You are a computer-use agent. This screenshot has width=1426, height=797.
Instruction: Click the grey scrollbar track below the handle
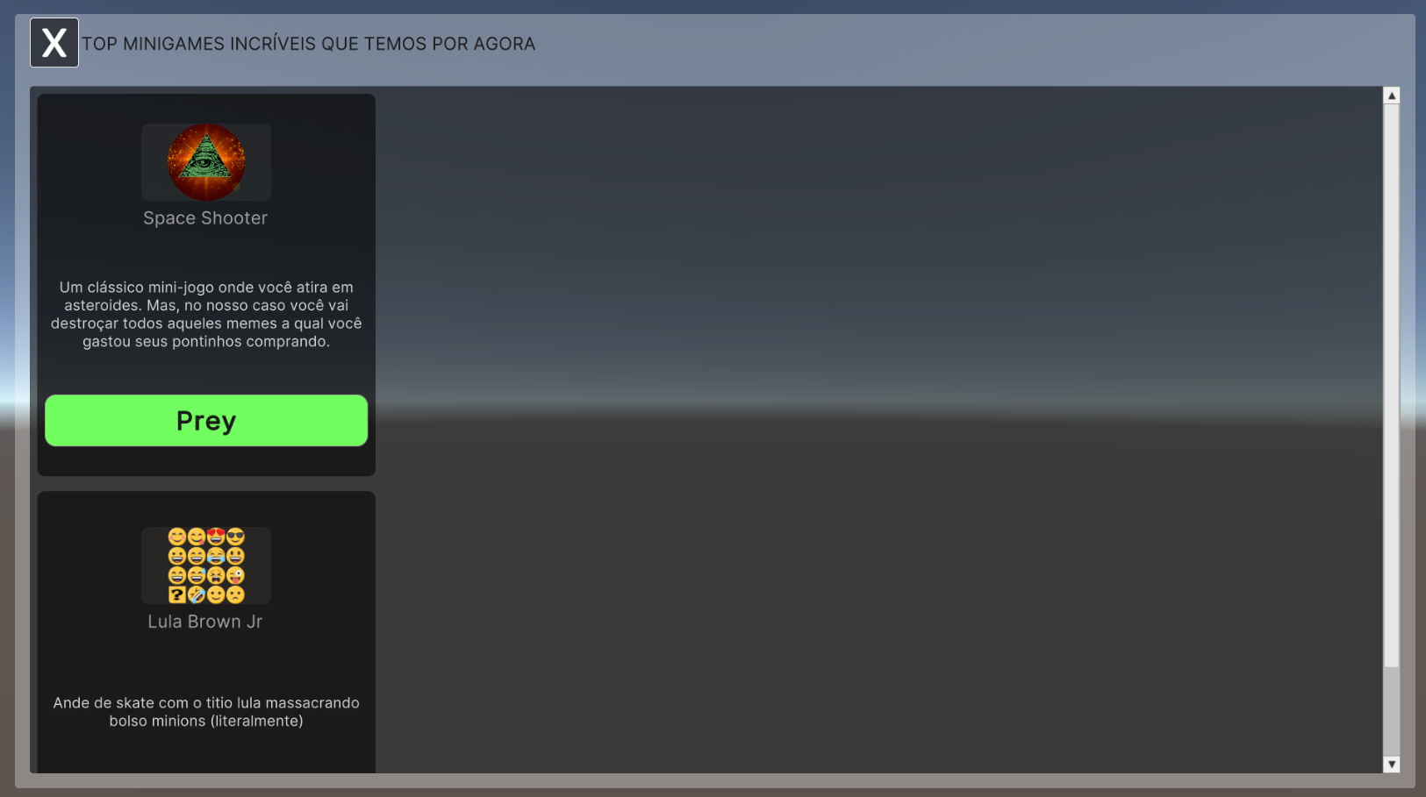click(x=1391, y=710)
